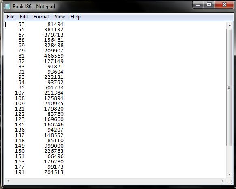Viewport: 236px width, 189px height.
Task: Click the value 999000
Action: 54,146
